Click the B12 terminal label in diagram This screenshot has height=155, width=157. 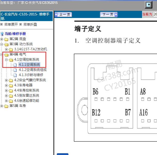[x=96, y=112]
